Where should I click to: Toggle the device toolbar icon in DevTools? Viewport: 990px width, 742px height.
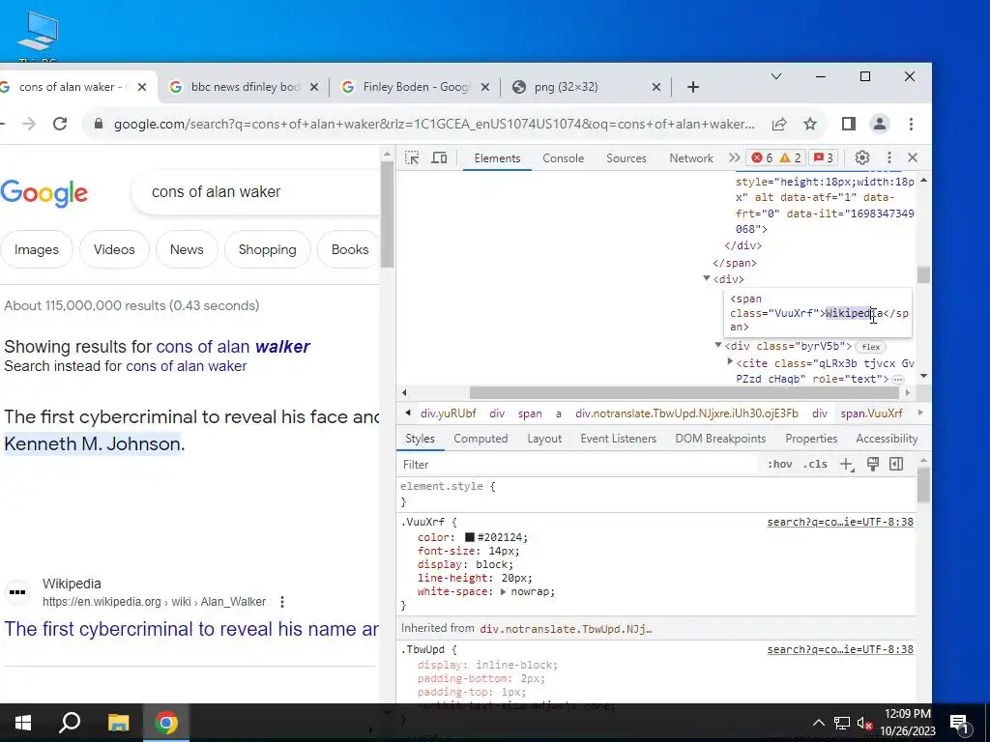point(439,157)
